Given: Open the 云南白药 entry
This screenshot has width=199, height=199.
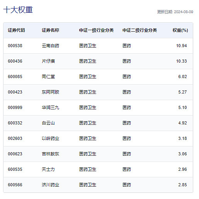Looking at the screenshot, I should click(50, 46).
